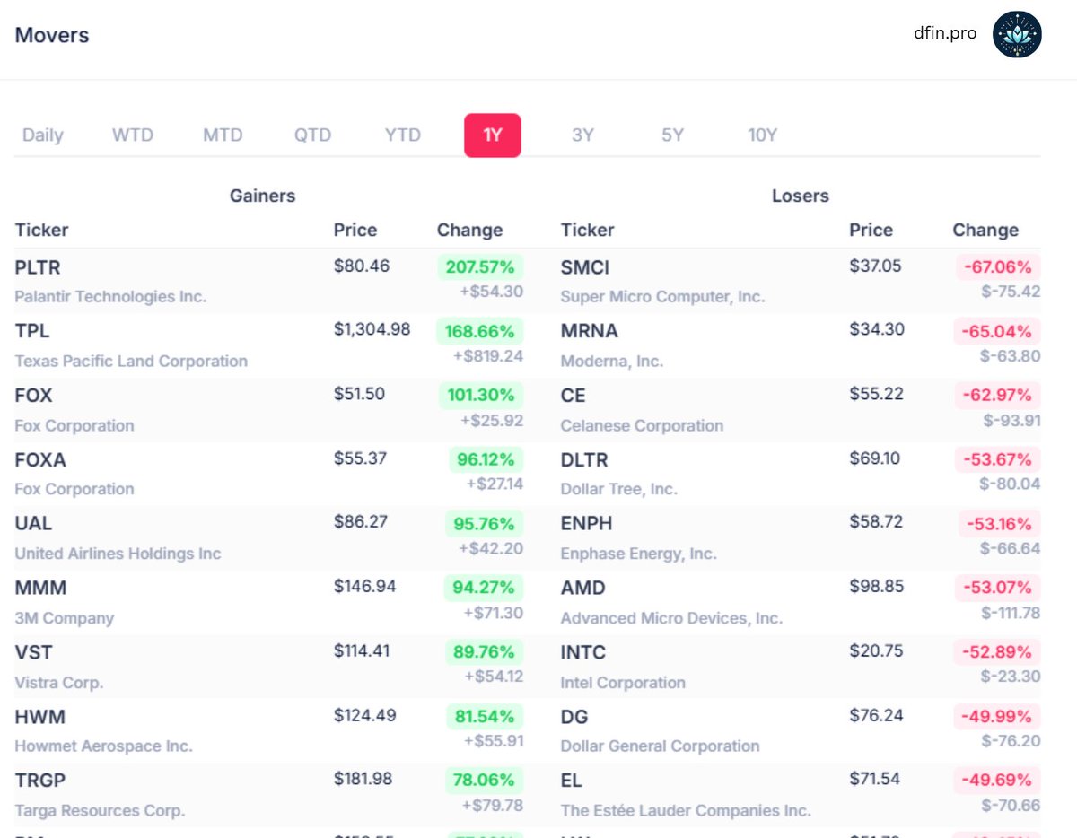Select the MTD period
The width and height of the screenshot is (1077, 838).
tap(222, 135)
